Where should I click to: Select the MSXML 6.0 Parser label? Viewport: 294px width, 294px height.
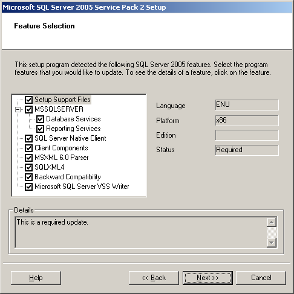point(62,158)
